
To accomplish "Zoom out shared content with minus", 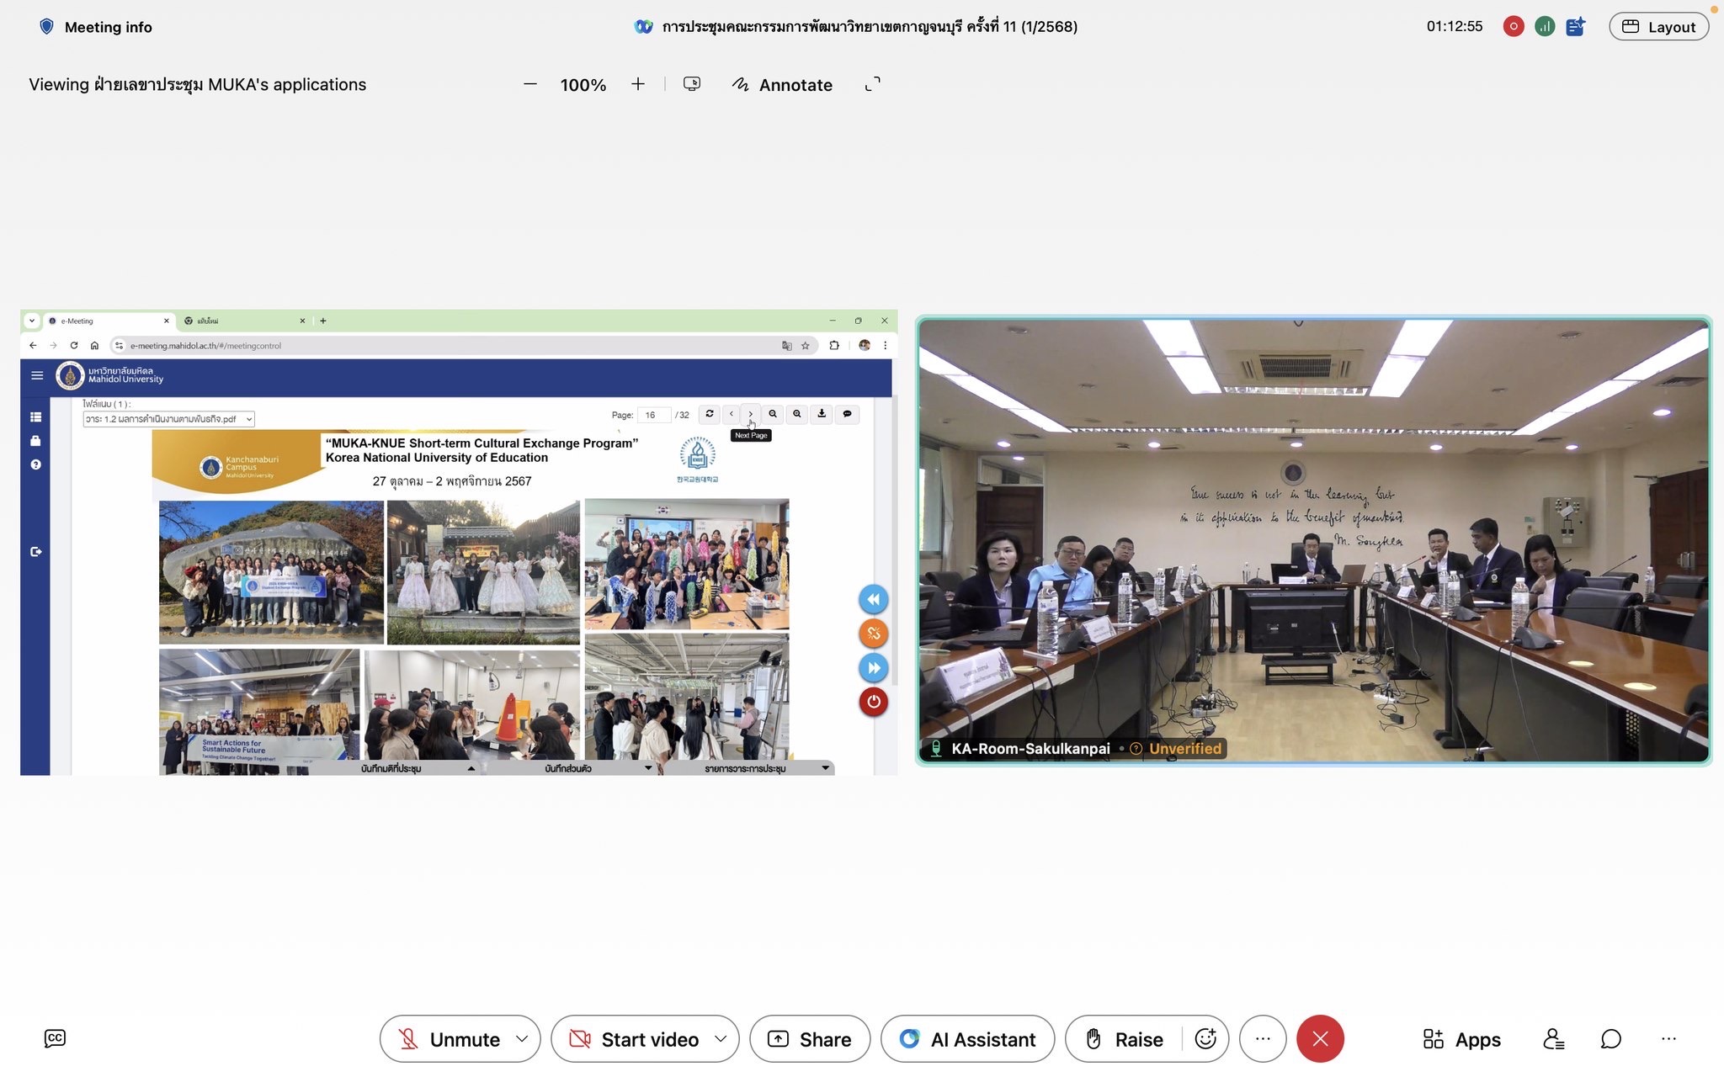I will 529,84.
